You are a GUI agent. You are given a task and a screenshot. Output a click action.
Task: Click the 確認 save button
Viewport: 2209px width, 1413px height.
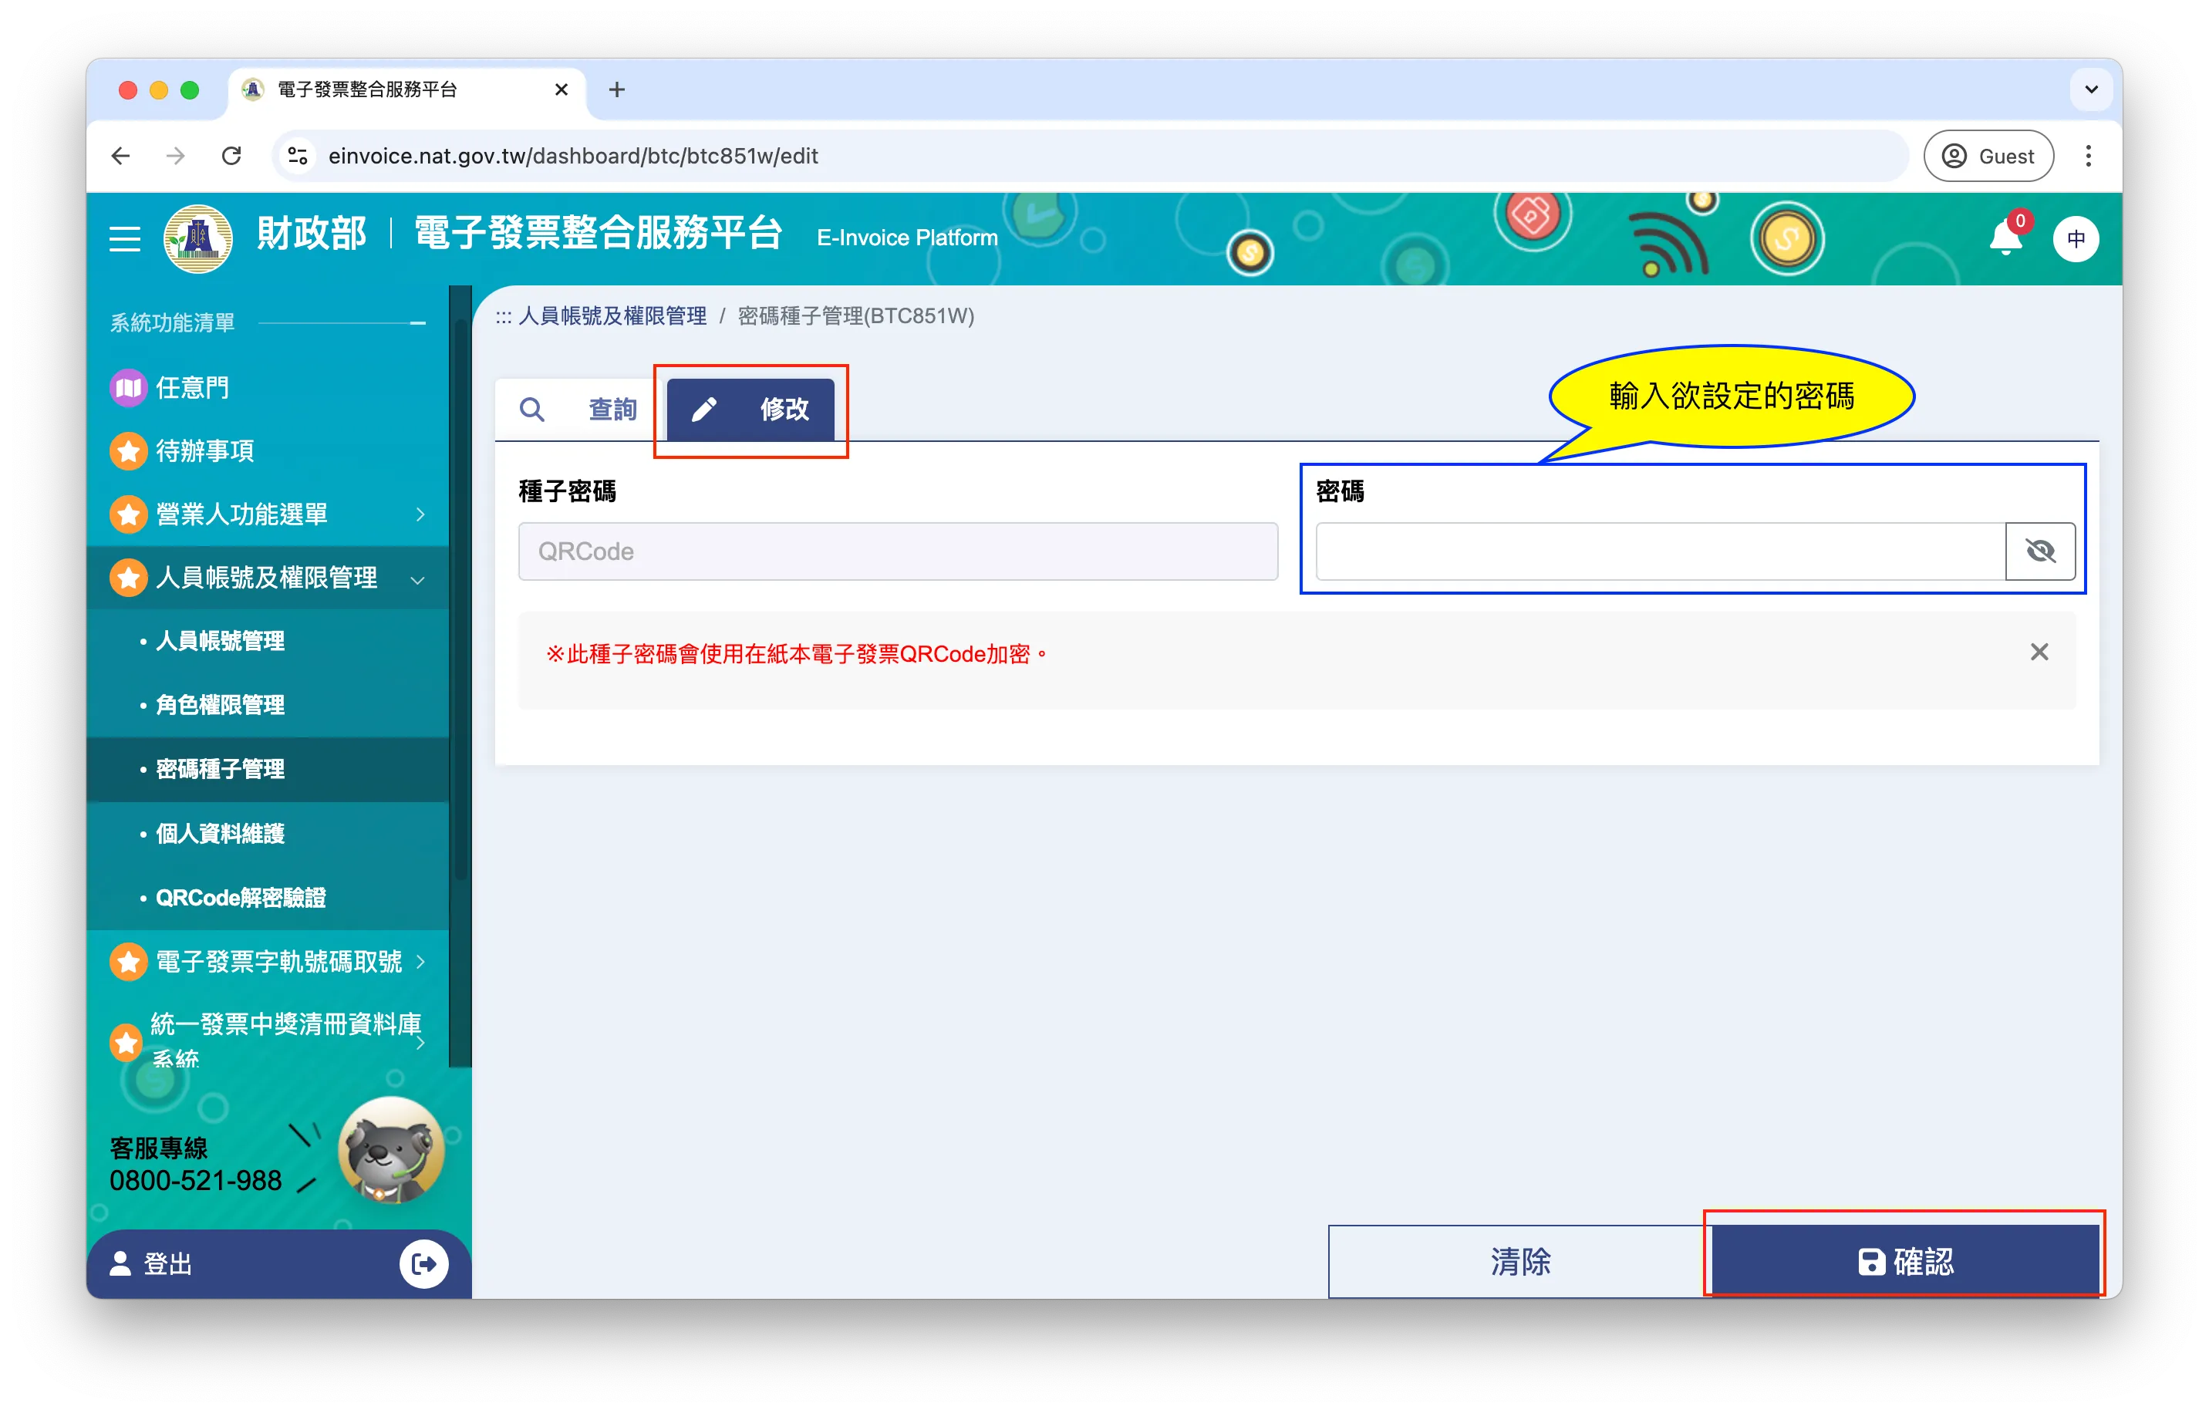(x=1907, y=1262)
